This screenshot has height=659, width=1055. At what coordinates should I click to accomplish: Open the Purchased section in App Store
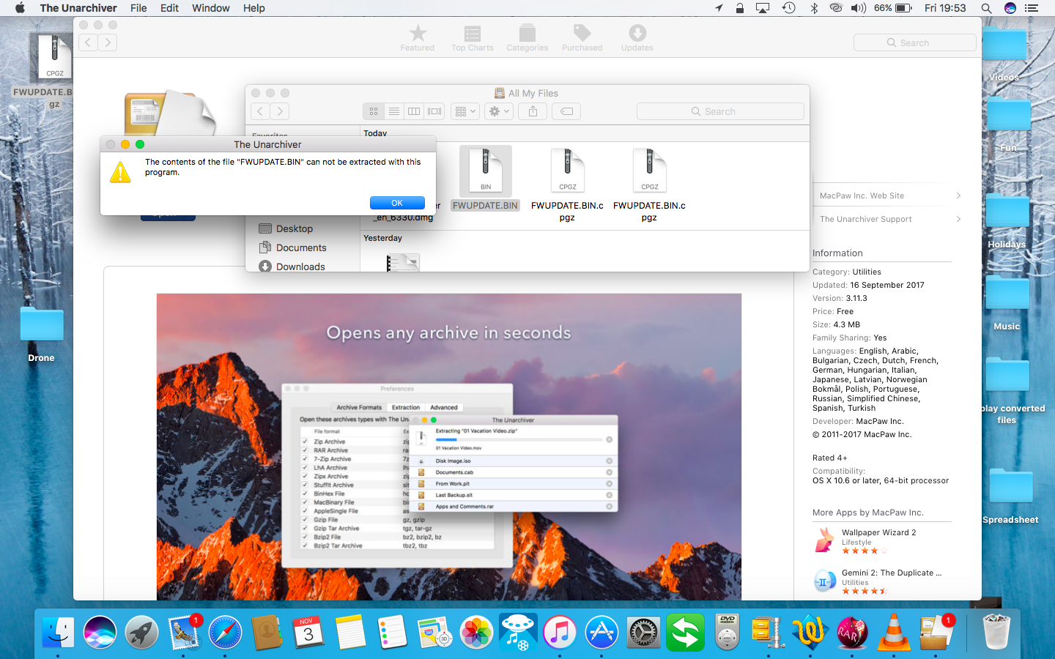582,37
